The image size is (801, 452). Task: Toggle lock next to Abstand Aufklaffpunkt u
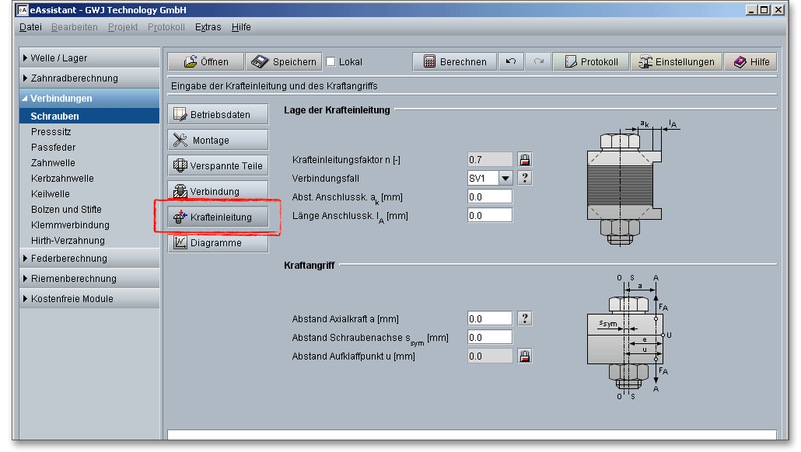click(x=525, y=356)
